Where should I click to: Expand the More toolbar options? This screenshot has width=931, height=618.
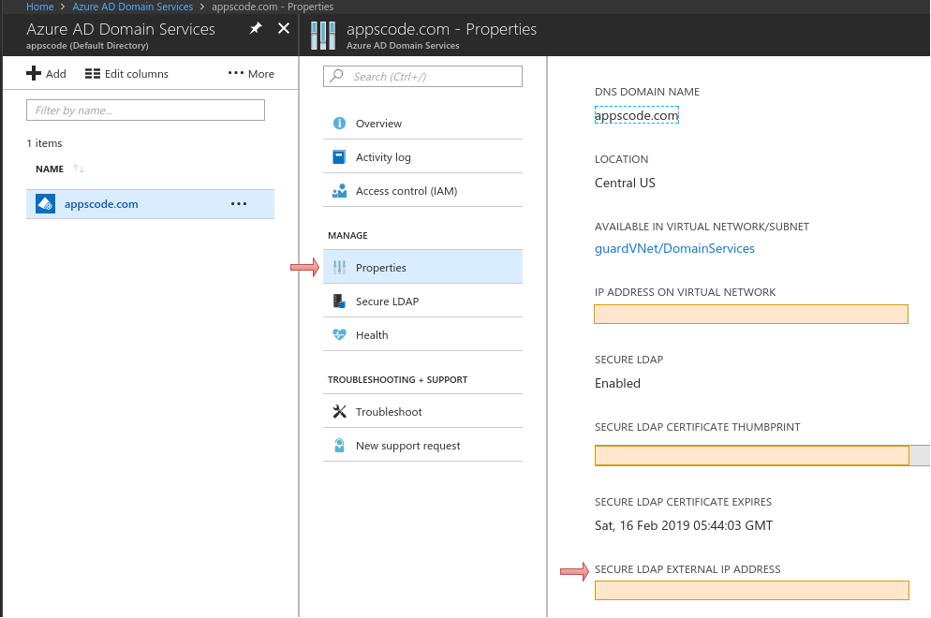[x=251, y=74]
